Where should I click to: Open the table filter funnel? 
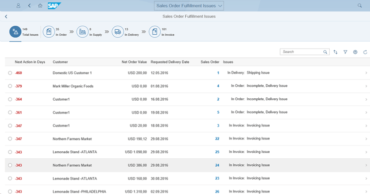tap(345, 52)
